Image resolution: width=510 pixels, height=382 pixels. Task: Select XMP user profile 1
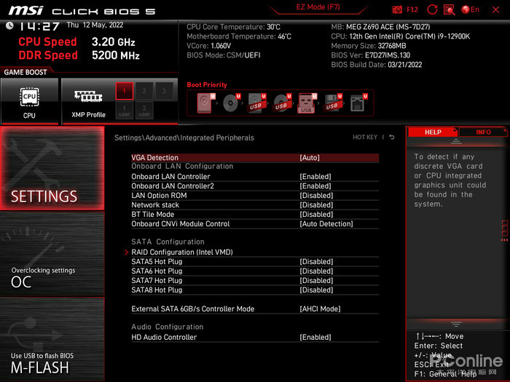[125, 111]
